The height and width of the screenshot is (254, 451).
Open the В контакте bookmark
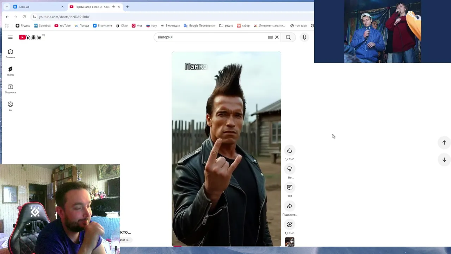(x=102, y=25)
